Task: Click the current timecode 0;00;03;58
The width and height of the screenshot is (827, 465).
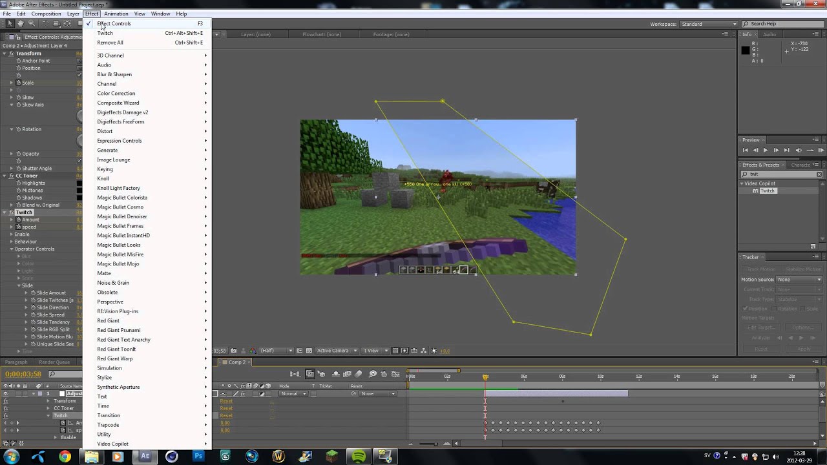Action: (x=23, y=374)
